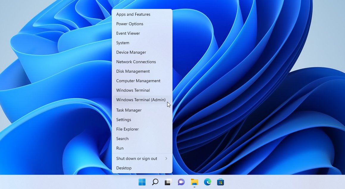Select Network Connections
The image size is (345, 189).
click(x=142, y=62)
